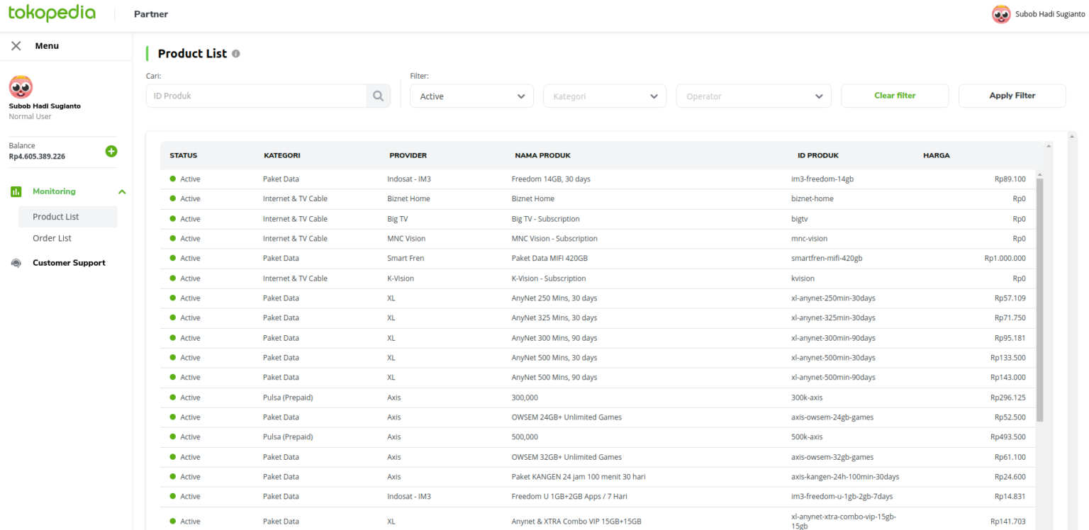The image size is (1089, 530).
Task: Click the green plus icon to top up balance
Action: [111, 151]
